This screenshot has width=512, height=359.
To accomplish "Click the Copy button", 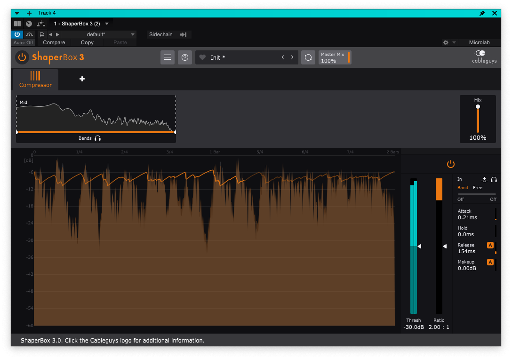I will click(x=87, y=42).
